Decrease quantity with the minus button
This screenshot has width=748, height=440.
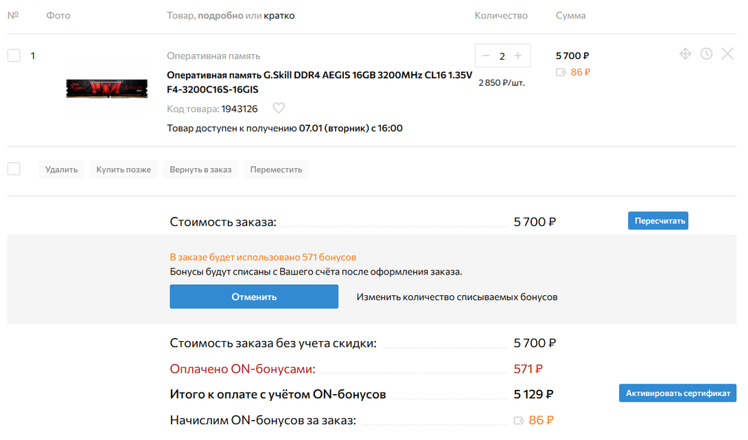[x=487, y=56]
